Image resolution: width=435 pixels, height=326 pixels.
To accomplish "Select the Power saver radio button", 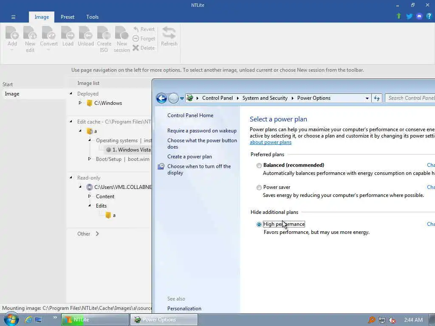I will [259, 188].
